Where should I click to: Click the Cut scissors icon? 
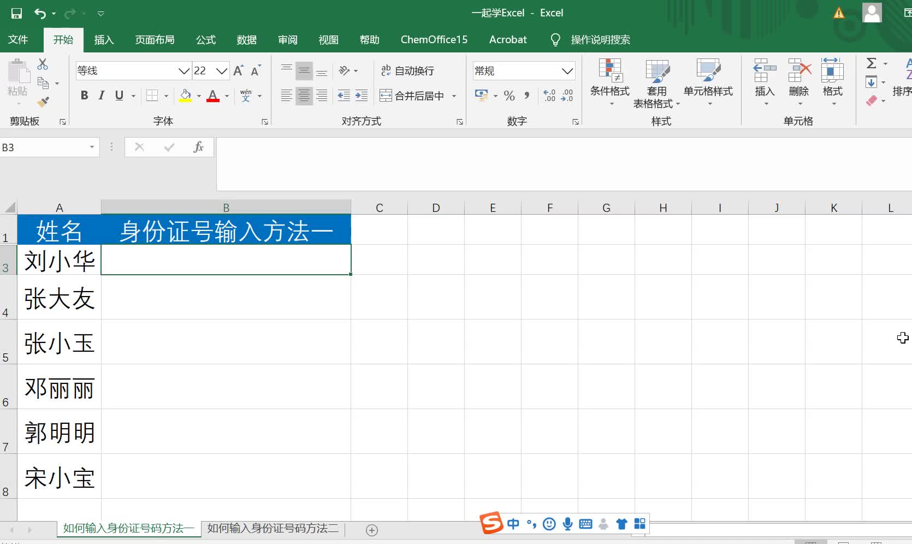coord(43,64)
